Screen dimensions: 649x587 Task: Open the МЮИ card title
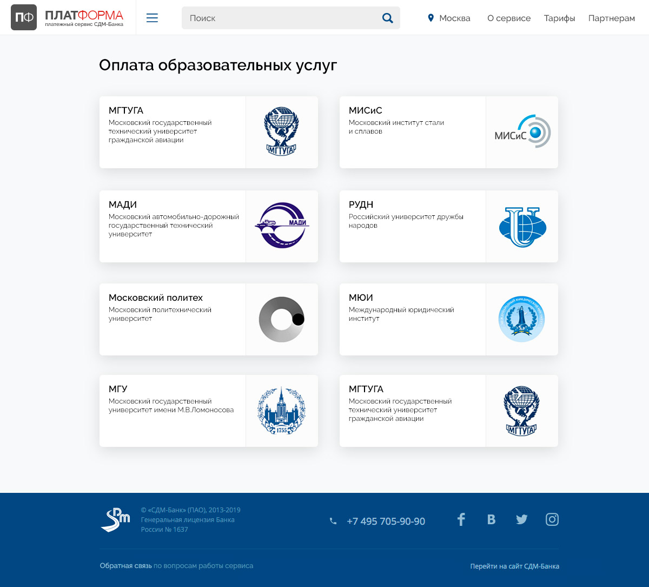coord(361,298)
